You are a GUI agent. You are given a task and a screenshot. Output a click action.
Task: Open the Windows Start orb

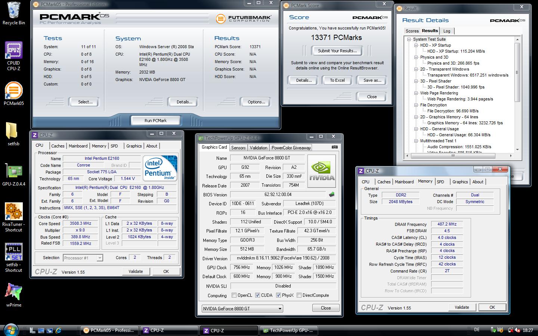(11, 330)
